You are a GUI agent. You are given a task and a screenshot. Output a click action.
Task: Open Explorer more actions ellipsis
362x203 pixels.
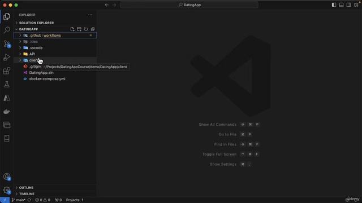click(90, 15)
